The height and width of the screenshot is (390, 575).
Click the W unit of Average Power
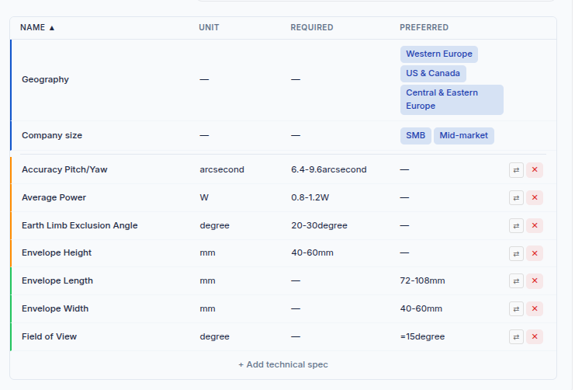(204, 197)
